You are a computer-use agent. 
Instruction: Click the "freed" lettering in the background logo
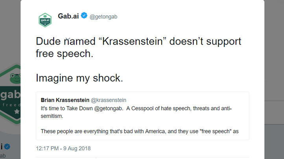[11, 105]
